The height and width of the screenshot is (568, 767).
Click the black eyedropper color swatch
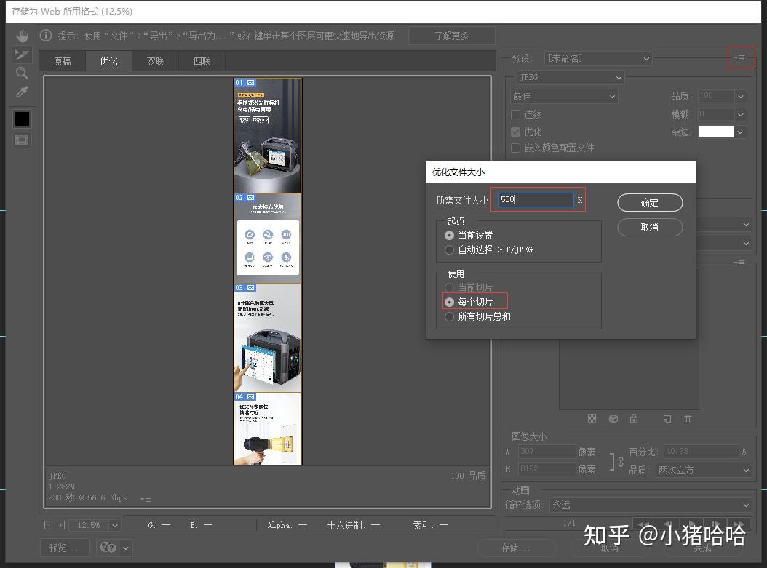click(22, 119)
